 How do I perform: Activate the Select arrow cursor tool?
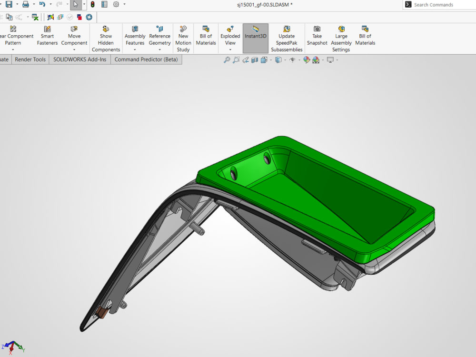point(76,4)
